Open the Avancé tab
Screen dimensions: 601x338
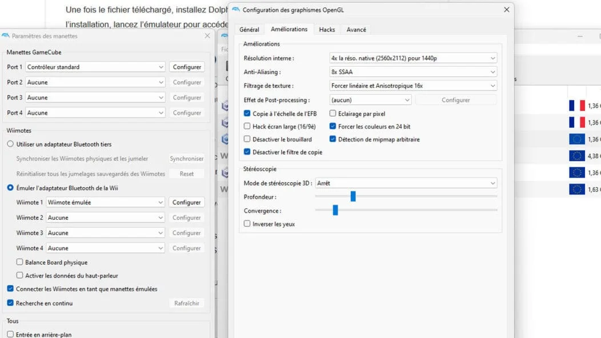[x=356, y=30]
